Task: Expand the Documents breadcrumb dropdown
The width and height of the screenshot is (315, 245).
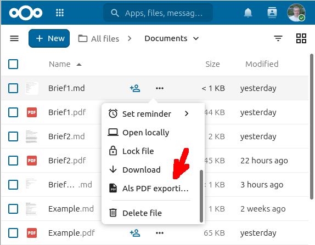Action: [196, 38]
